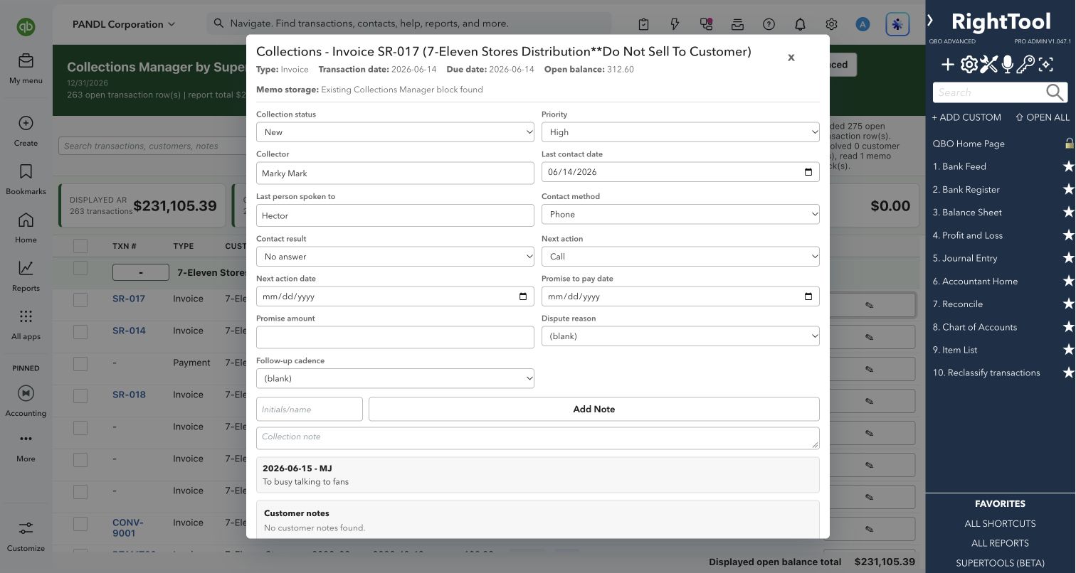Screen dimensions: 1076x573
Task: Open RightTool wrench and screwdriver tools icon
Action: tap(988, 65)
